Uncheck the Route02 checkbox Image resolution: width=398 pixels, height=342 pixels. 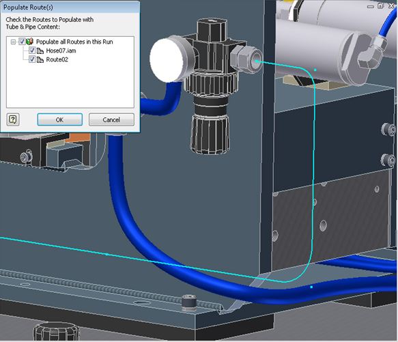click(32, 59)
